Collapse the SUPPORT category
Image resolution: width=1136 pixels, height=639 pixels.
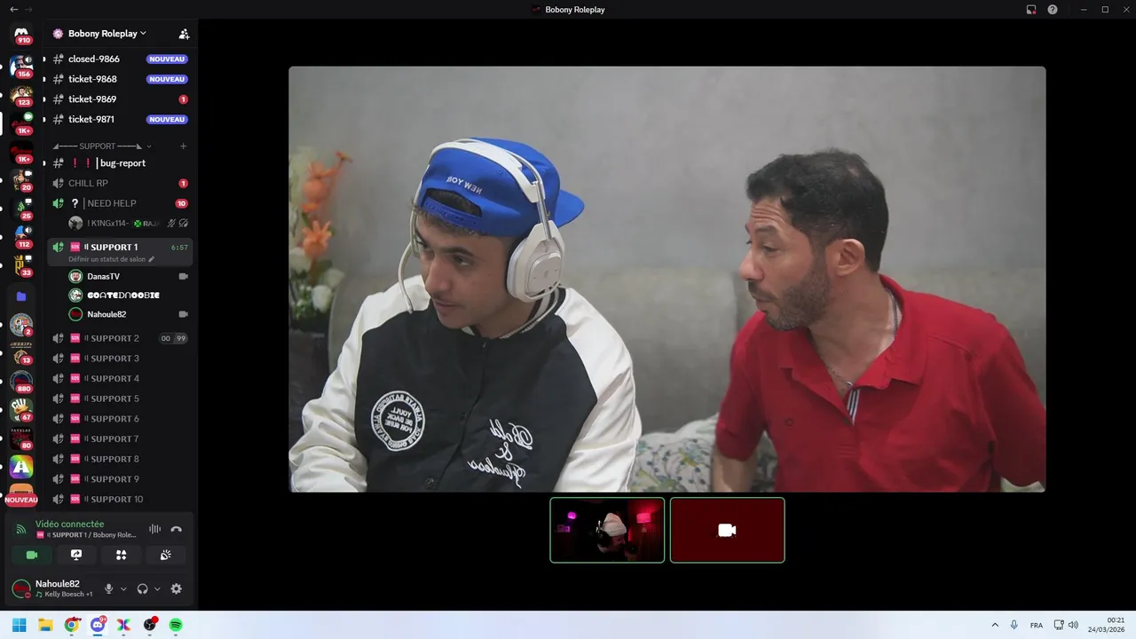tap(103, 146)
